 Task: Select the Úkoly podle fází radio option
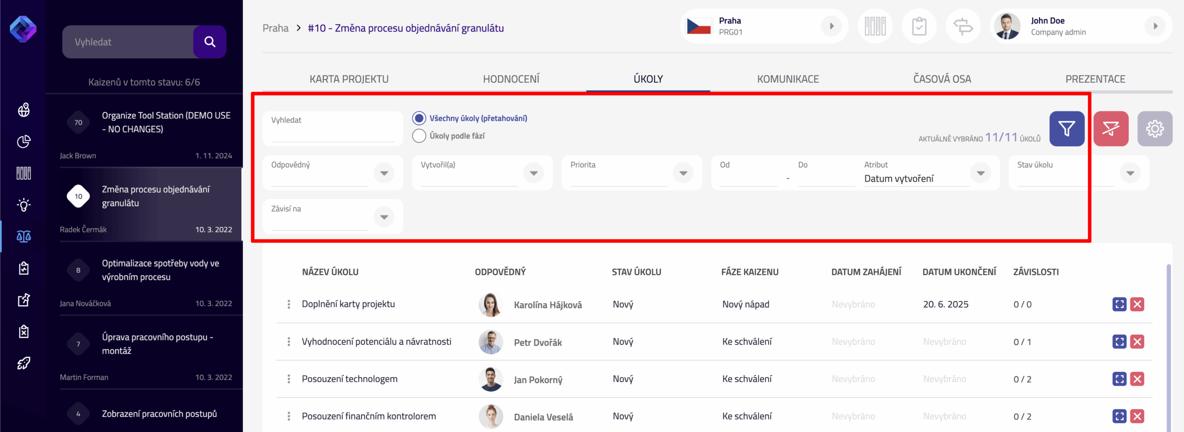click(x=419, y=136)
